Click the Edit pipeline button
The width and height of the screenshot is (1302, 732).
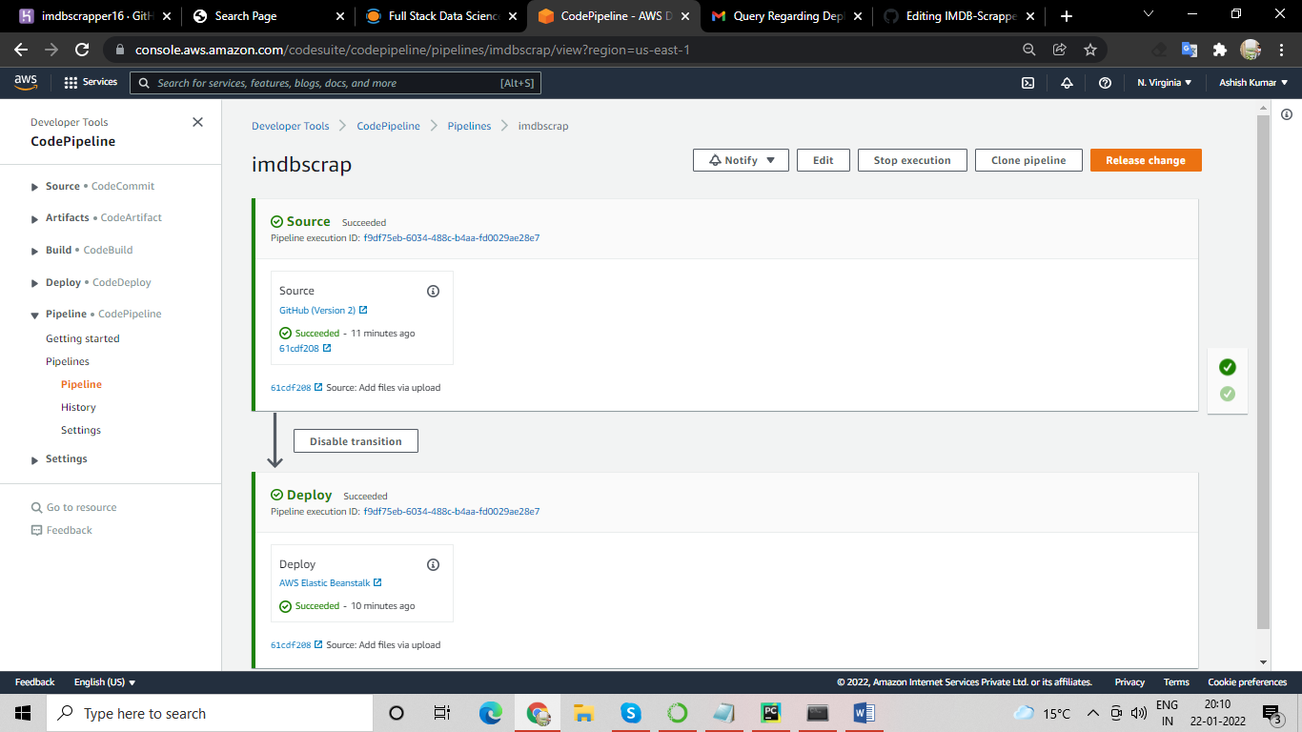click(824, 160)
